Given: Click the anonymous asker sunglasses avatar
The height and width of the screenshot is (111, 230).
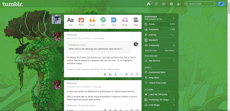Looking at the screenshot, I should (136, 44).
